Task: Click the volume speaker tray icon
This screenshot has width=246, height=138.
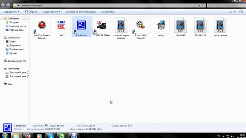Action: click(233, 136)
